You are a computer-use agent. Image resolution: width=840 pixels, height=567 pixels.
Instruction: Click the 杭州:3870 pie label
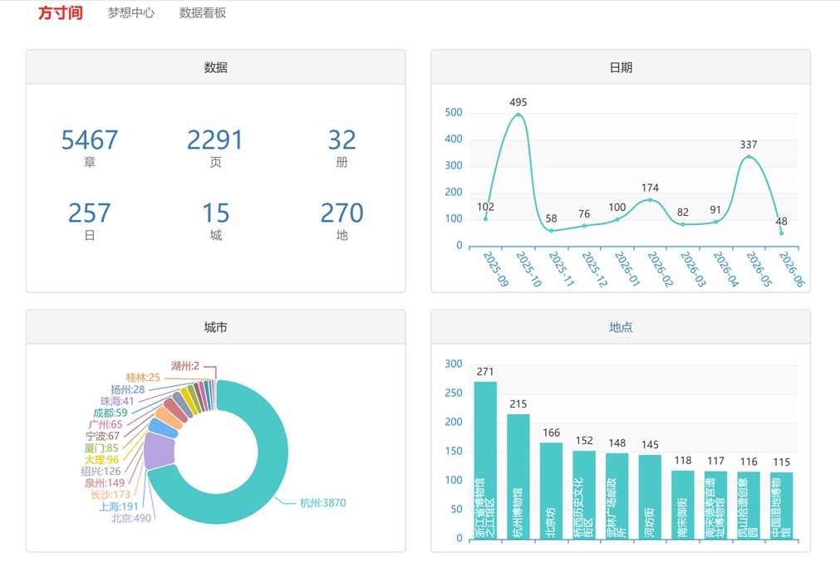[322, 503]
